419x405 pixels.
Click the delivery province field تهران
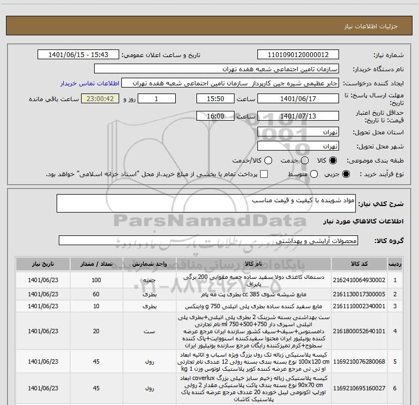tap(298, 132)
